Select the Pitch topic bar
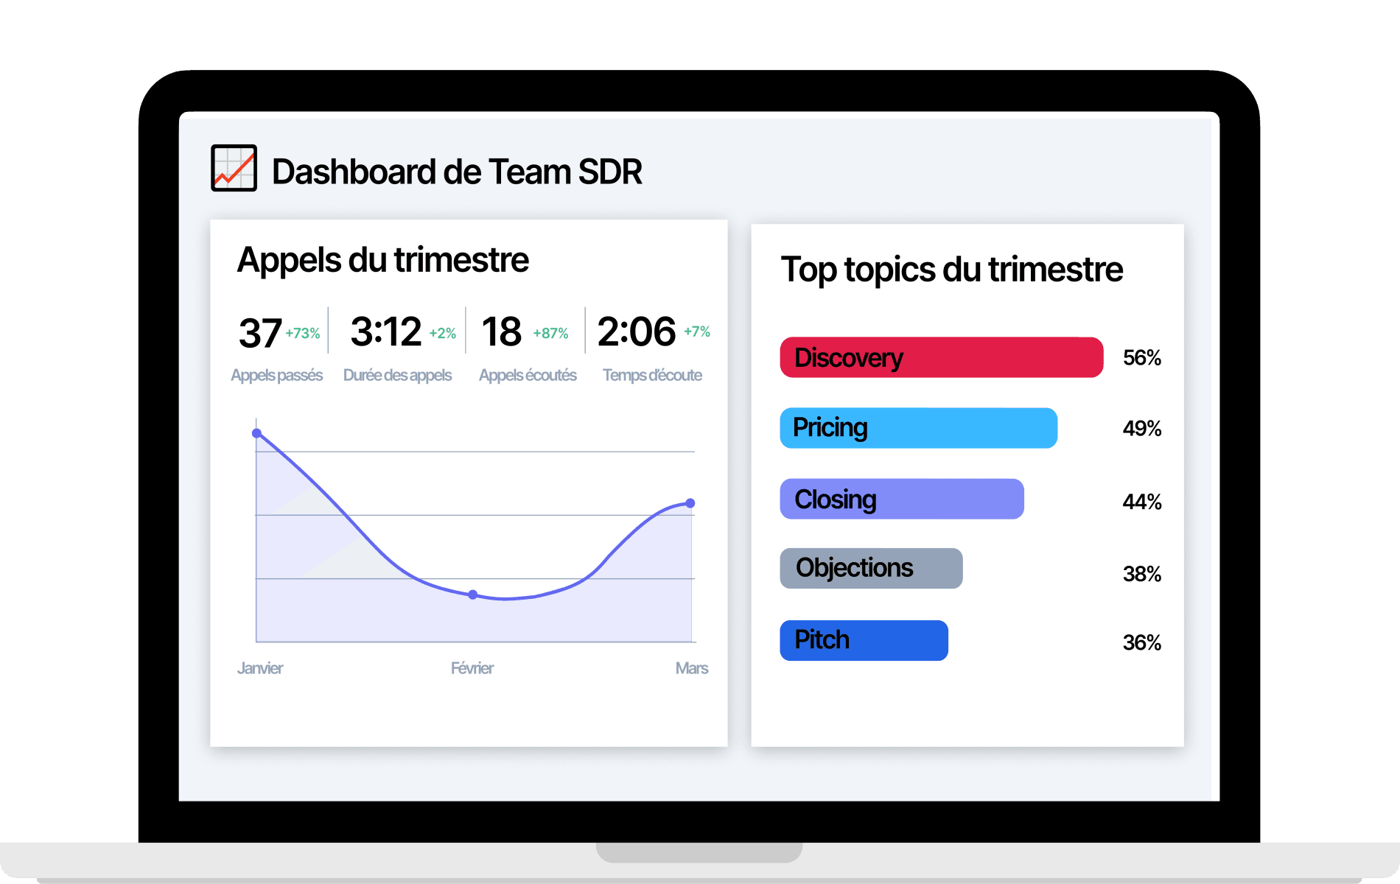Screen dimensions: 1400x884 point(864,639)
